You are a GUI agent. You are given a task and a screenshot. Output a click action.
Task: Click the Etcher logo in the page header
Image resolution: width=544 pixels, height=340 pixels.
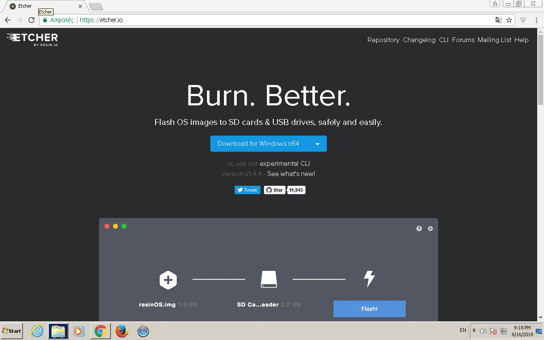(x=32, y=39)
